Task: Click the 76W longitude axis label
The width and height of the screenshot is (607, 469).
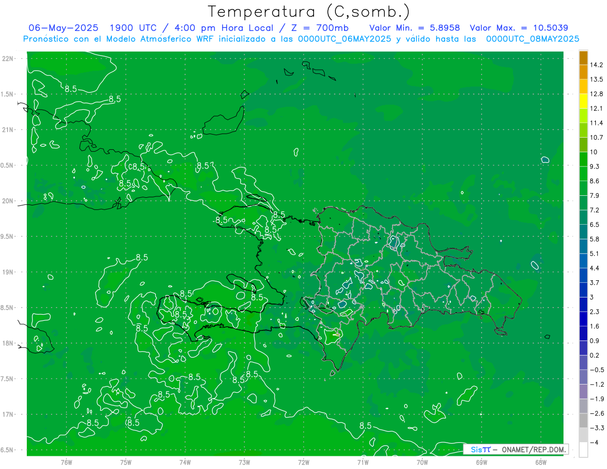Action: (66, 462)
